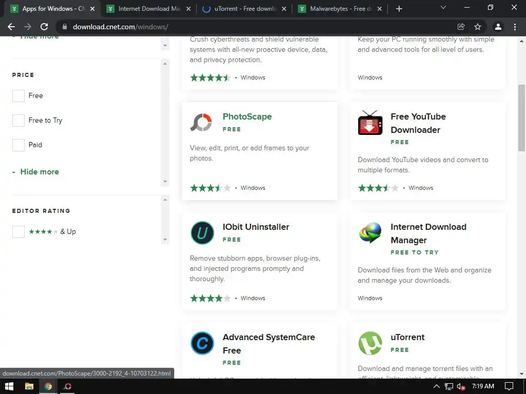Open the PhotoScape app icon
The image size is (526, 394).
click(201, 123)
